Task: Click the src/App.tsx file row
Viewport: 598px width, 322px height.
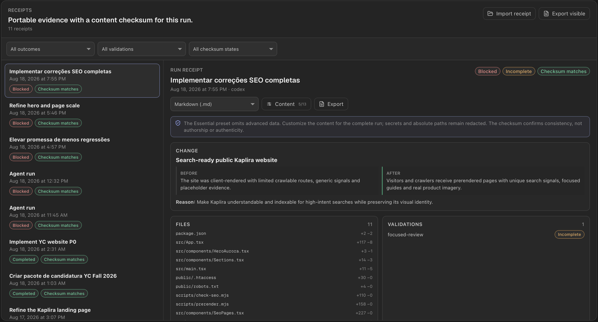Action: 274,242
